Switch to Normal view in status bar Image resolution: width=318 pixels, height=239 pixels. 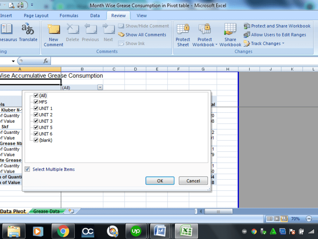click(270, 219)
